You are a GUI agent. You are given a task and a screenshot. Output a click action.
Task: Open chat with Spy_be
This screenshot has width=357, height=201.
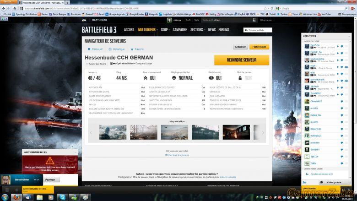[x=342, y=157]
